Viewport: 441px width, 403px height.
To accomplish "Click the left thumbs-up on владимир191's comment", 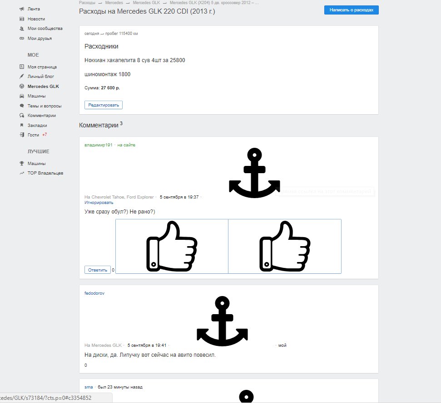I will (172, 246).
